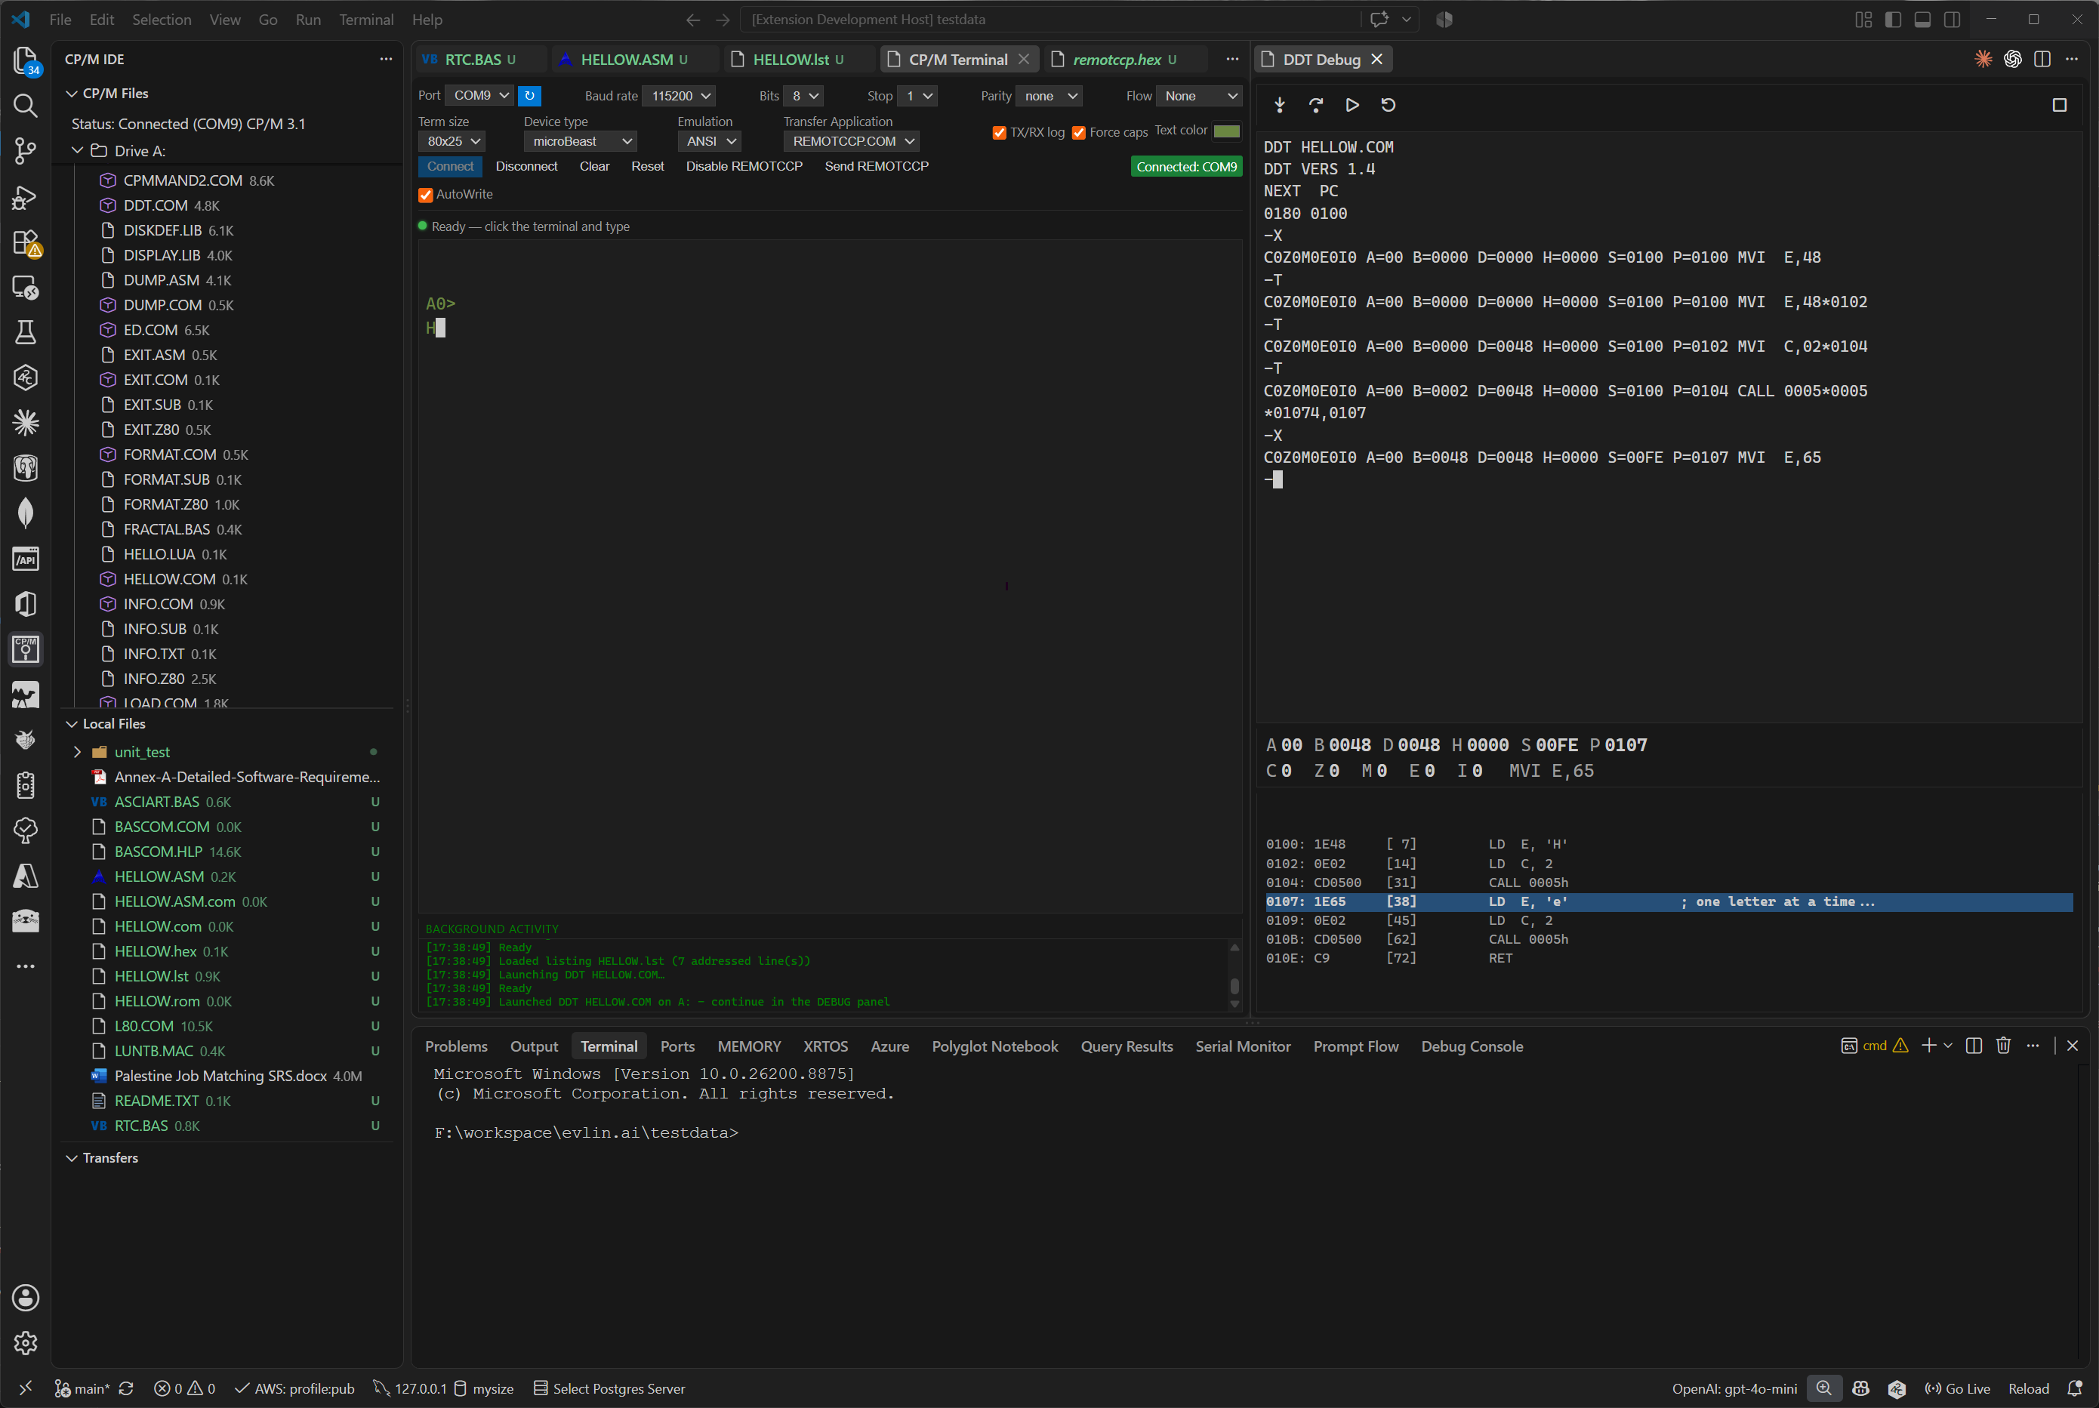Image resolution: width=2099 pixels, height=1408 pixels.
Task: Open the Manage gear icon
Action: pyautogui.click(x=25, y=1342)
